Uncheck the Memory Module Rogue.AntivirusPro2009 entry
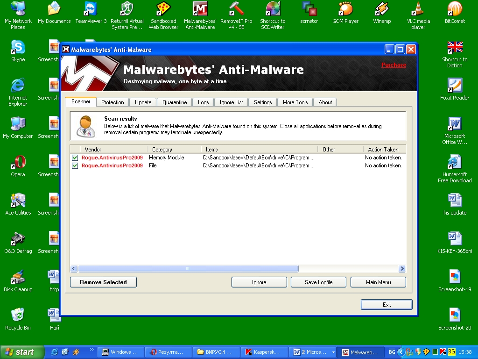This screenshot has width=478, height=359. 75,158
